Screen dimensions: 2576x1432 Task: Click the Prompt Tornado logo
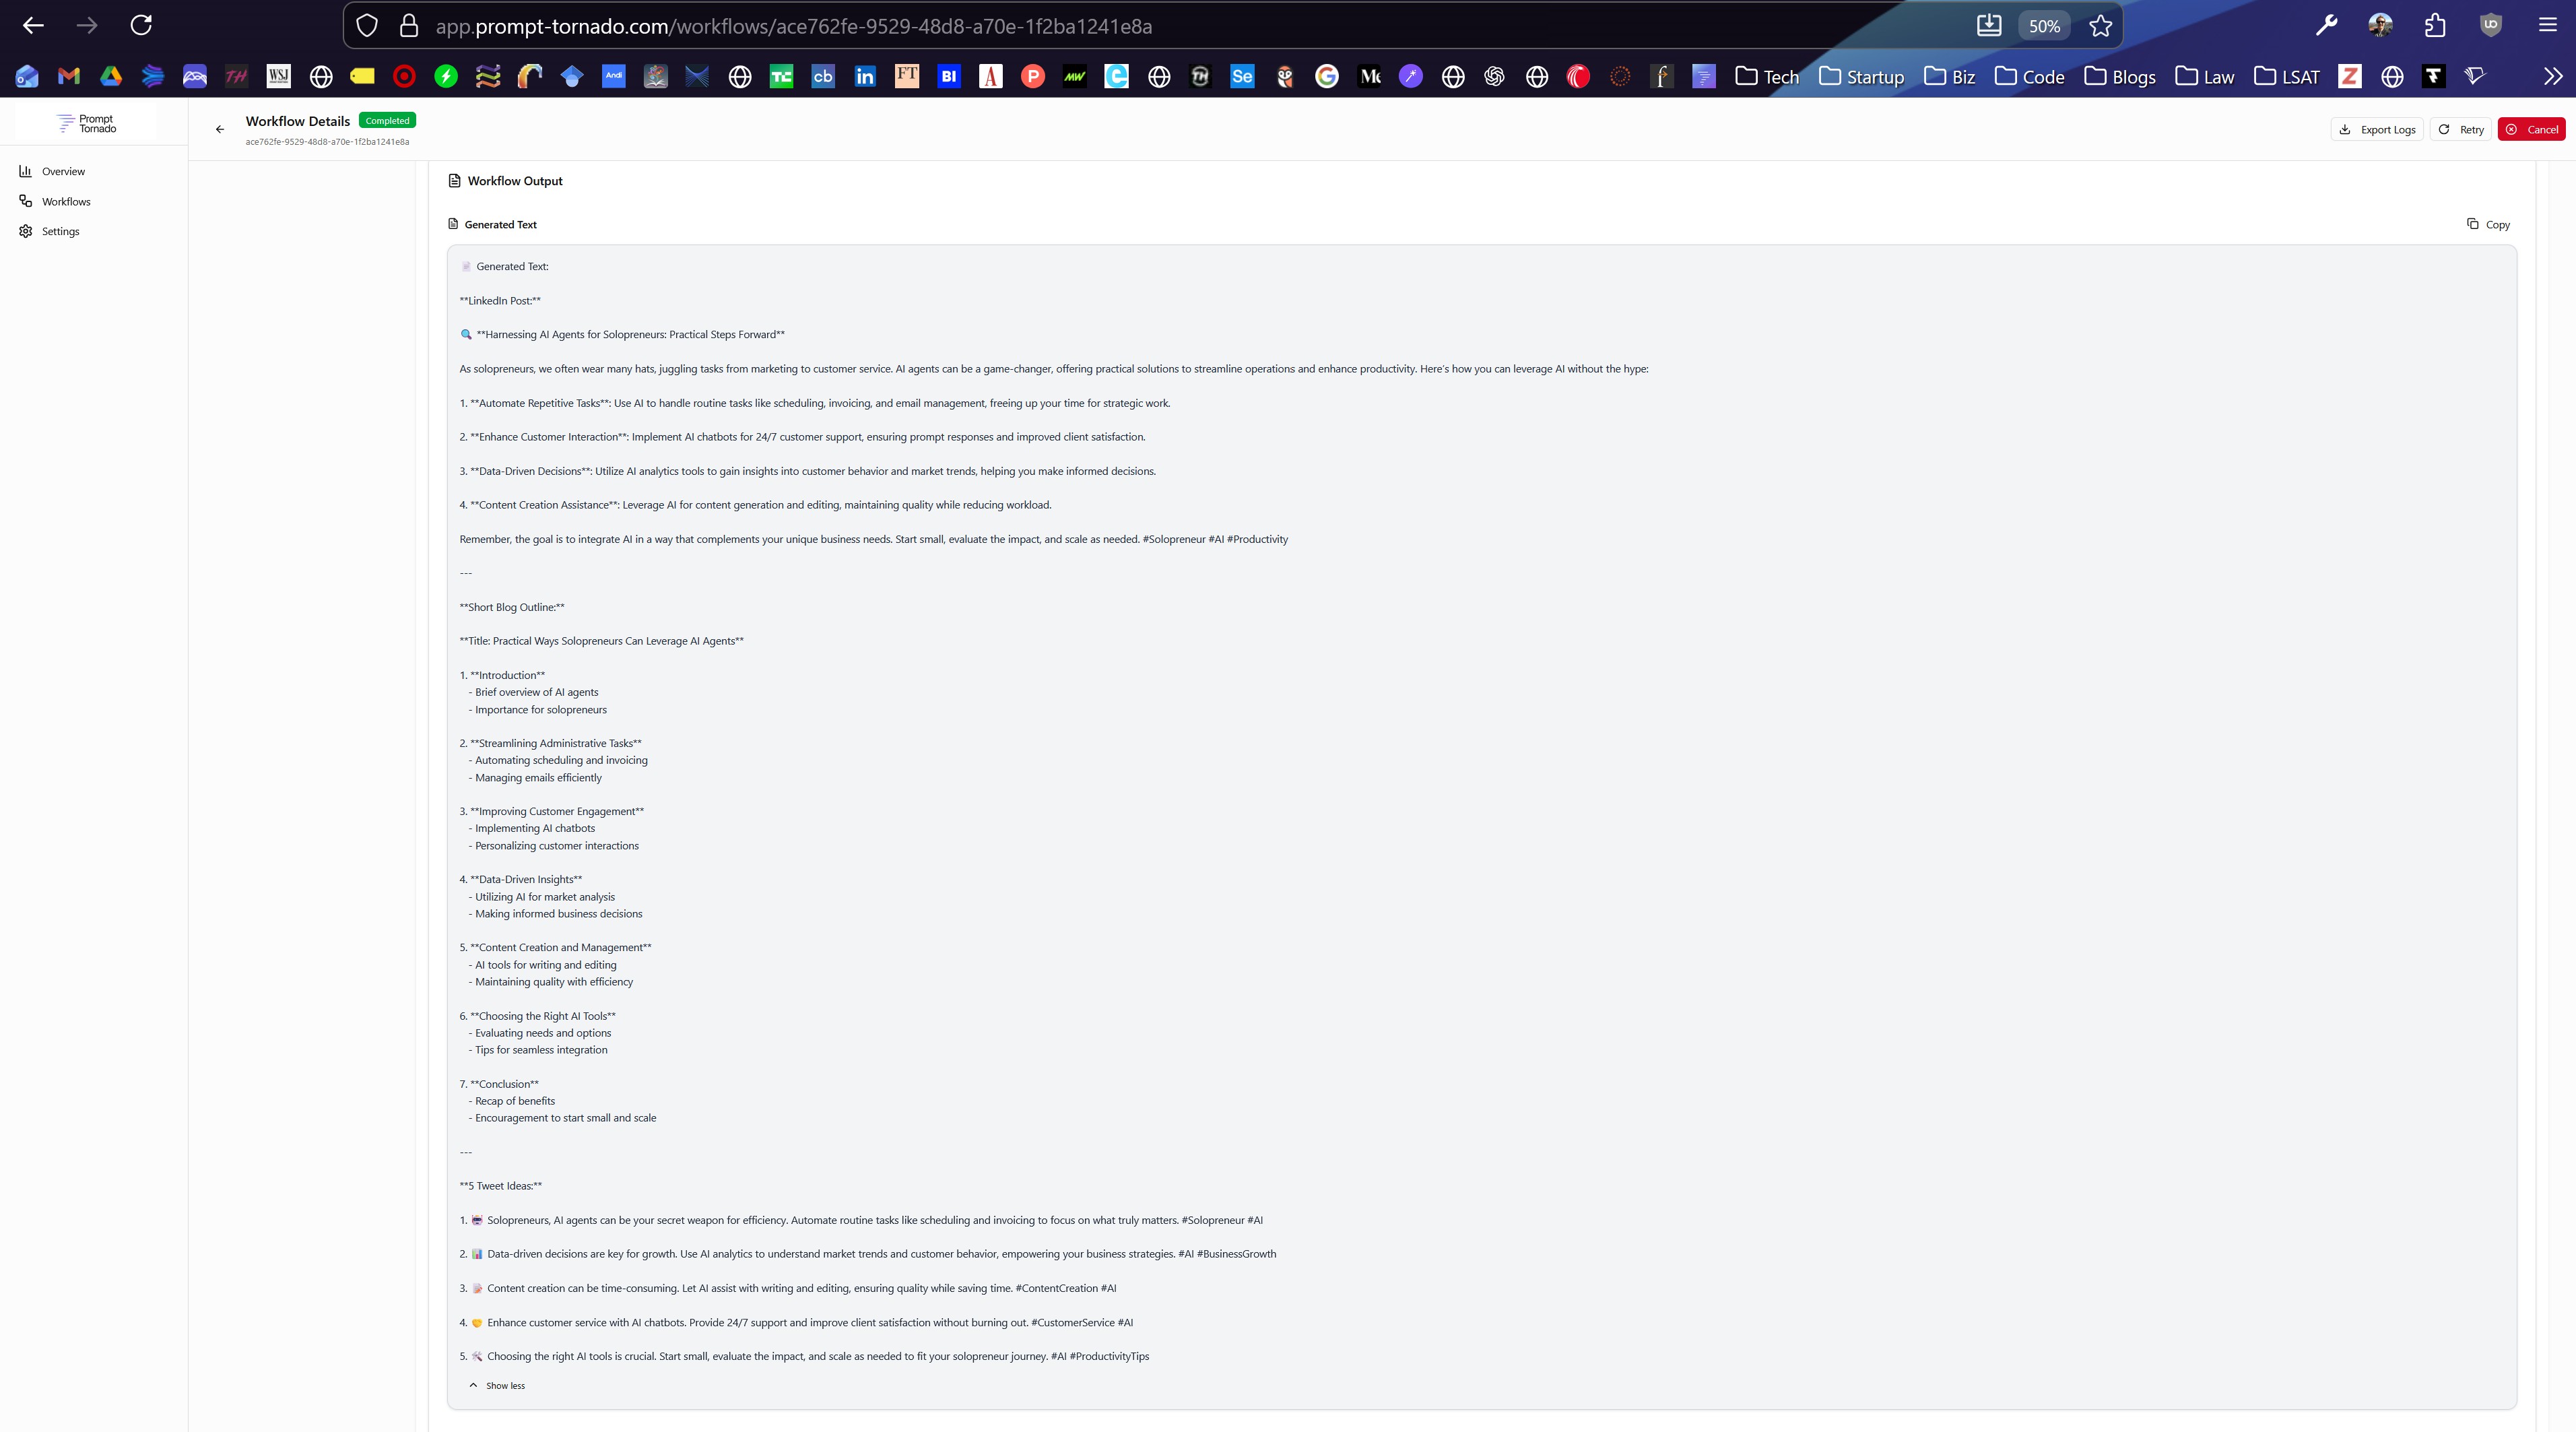87,123
